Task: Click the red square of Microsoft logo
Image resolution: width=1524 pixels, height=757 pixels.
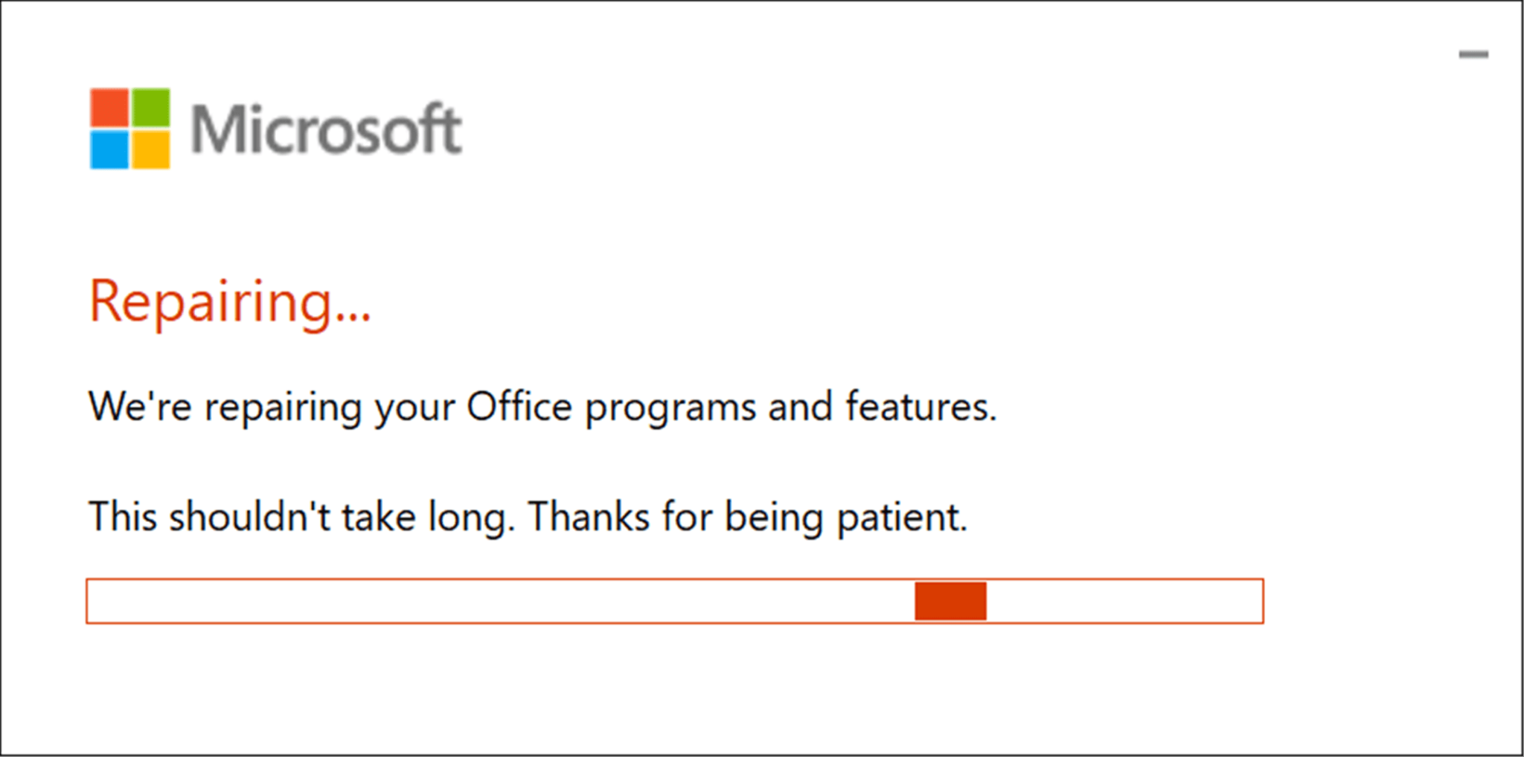Action: 109,108
